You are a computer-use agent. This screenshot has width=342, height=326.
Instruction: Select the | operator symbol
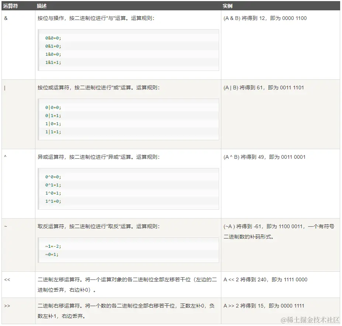click(x=4, y=87)
